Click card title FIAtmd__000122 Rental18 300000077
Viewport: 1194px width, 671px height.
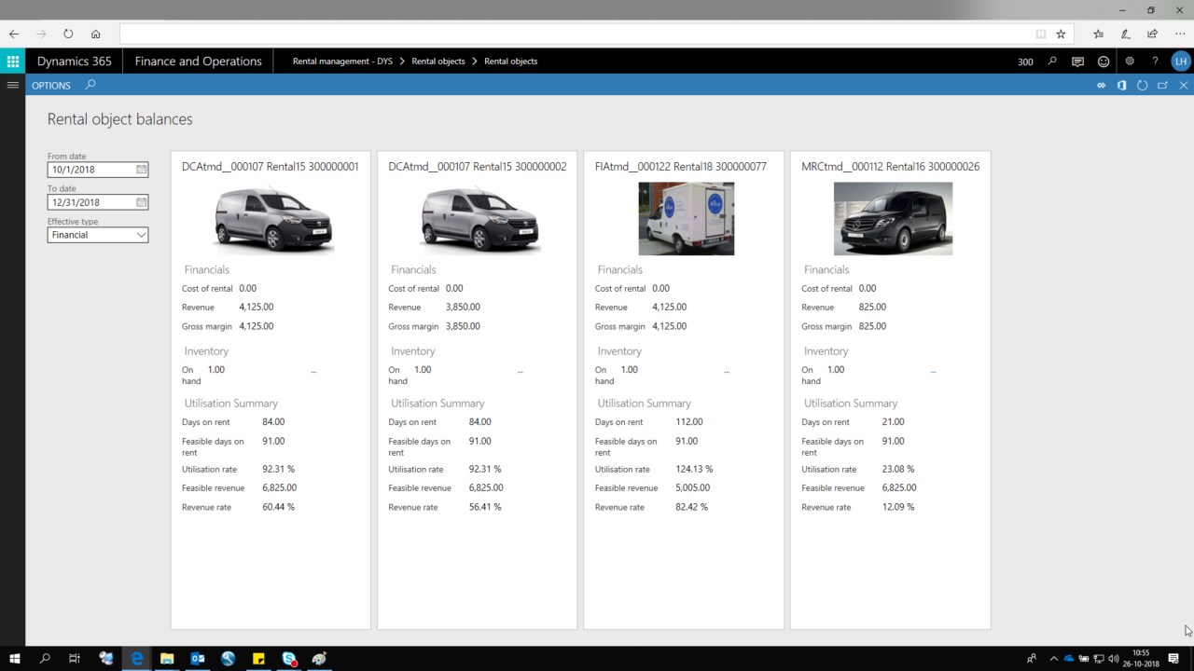pos(681,167)
